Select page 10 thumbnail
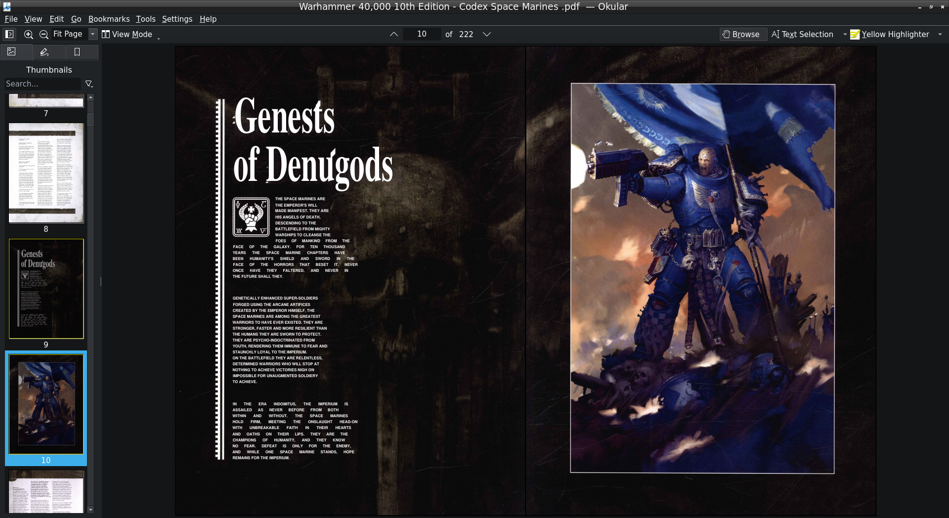 point(46,404)
